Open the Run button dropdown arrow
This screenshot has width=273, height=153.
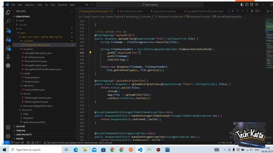pos(271,11)
